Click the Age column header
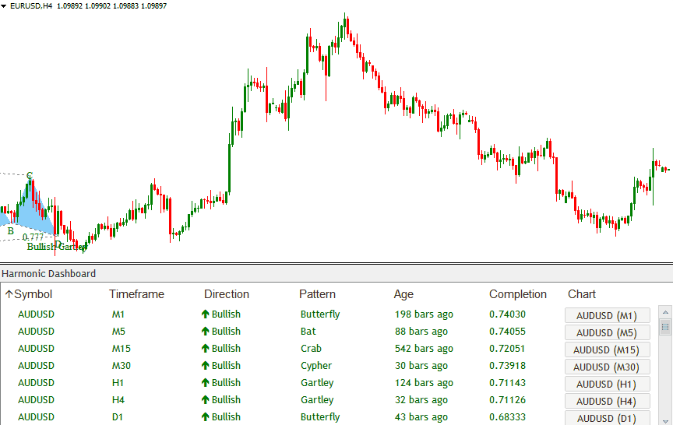This screenshot has height=425, width=673. tap(403, 294)
